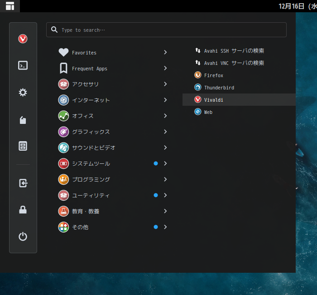Viewport: 317px width, 295px height.
Task: Expand the ユーティリティ chevron
Action: point(165,195)
